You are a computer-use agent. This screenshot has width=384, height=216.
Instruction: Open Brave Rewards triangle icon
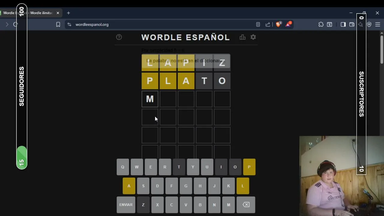288,24
